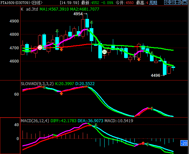Click the 4600 price axis label

(x=14, y=61)
